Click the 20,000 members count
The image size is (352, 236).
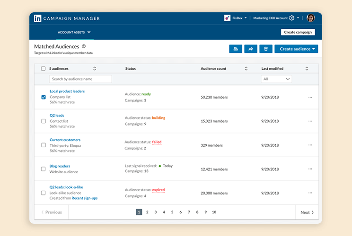(x=214, y=193)
